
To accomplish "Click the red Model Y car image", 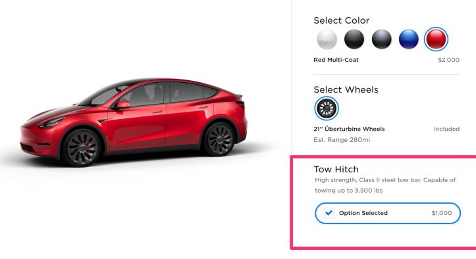I will 134,122.
